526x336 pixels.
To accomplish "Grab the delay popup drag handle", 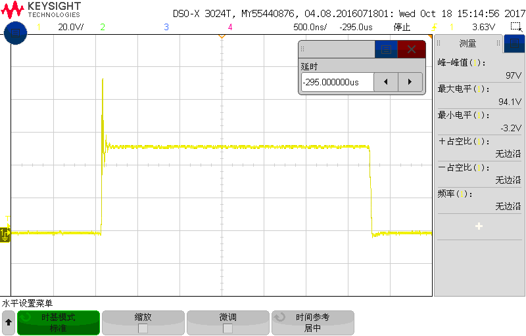I will coord(302,49).
